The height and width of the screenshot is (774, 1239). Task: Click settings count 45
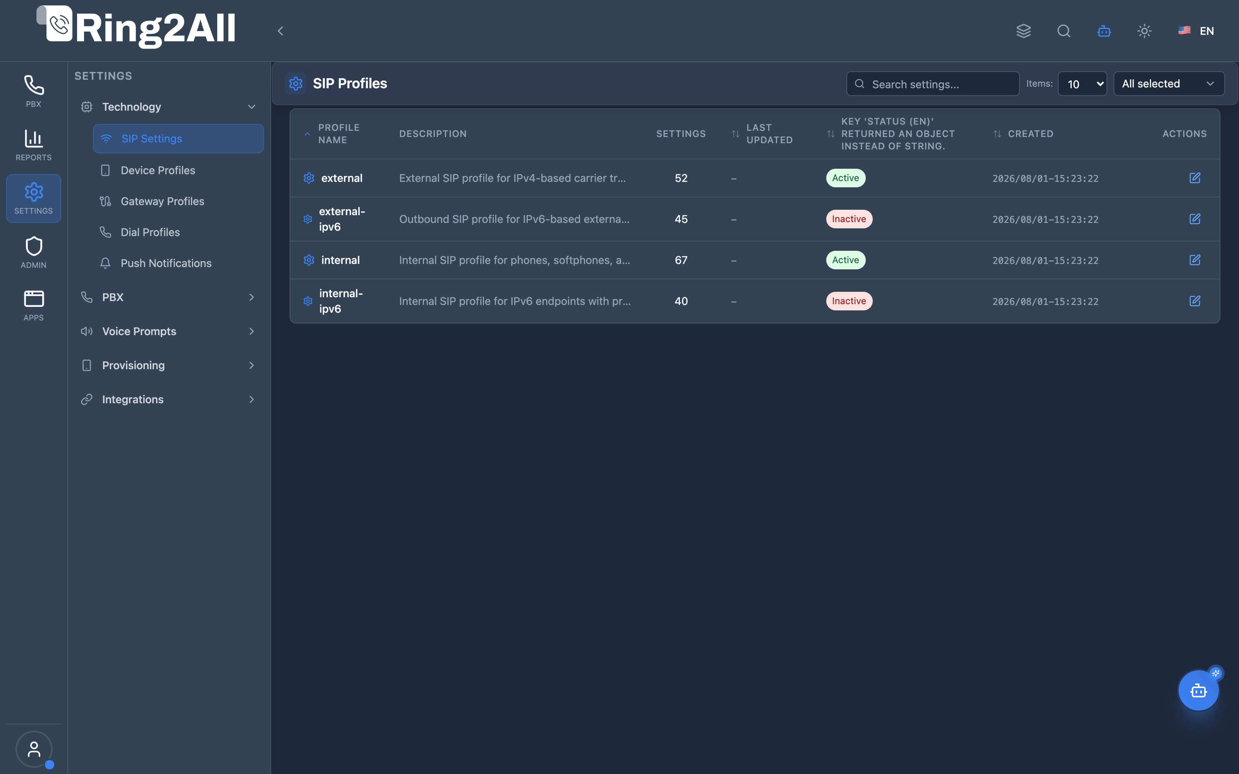coord(681,219)
